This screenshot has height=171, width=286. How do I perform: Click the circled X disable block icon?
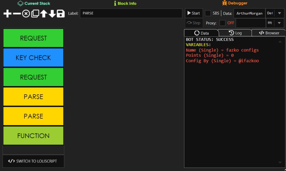pyautogui.click(x=26, y=14)
